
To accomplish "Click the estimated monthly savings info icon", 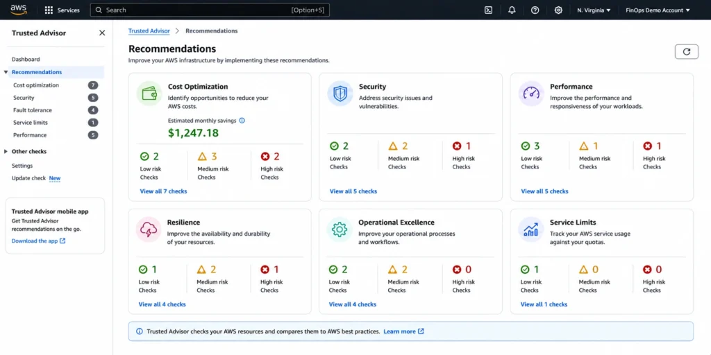I will (x=242, y=121).
